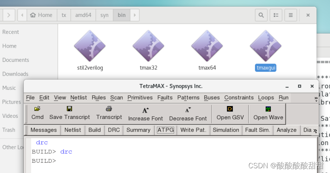Click the Netlist command button

click(x=73, y=130)
